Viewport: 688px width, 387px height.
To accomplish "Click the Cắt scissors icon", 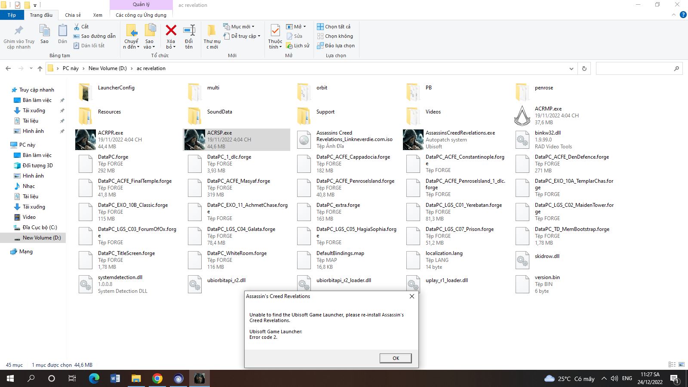I will pos(77,27).
